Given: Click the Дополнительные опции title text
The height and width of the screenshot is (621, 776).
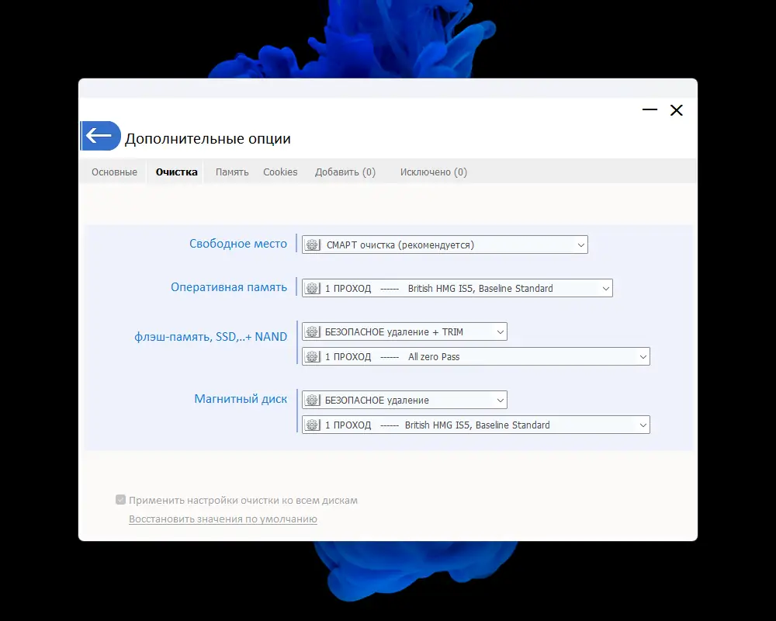Looking at the screenshot, I should coord(208,139).
